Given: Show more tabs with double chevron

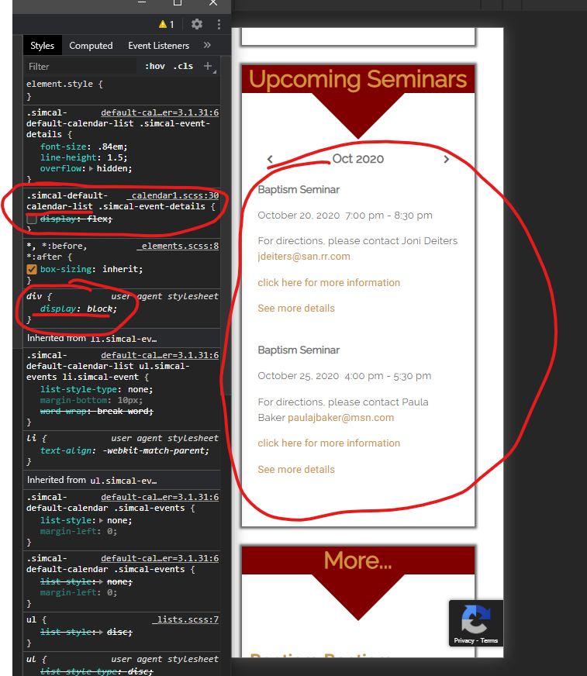Looking at the screenshot, I should 207,46.
